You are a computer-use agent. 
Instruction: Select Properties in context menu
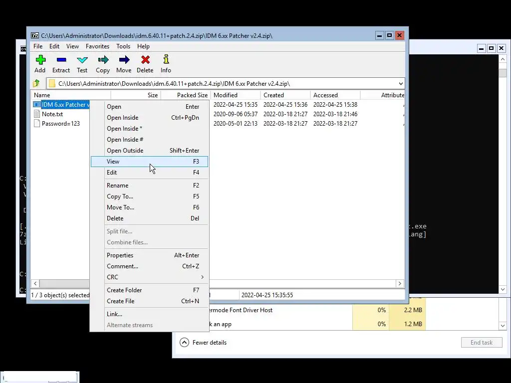click(x=150, y=255)
